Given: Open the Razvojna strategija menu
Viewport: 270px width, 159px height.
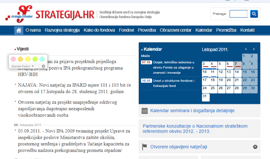Looking at the screenshot, I should click(x=62, y=30).
